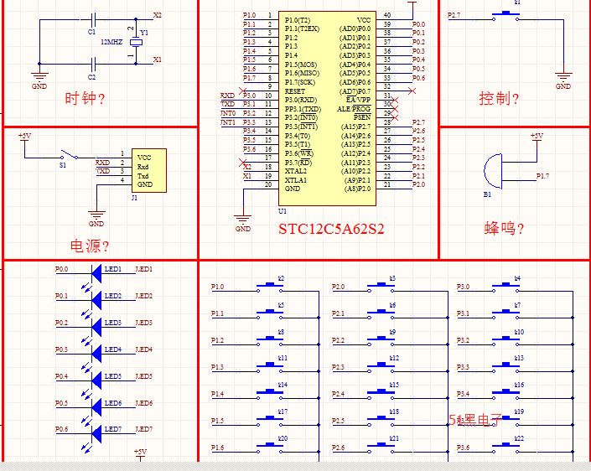This screenshot has width=591, height=471.
Task: Click P0.6 net label left of LED7
Action: click(61, 429)
